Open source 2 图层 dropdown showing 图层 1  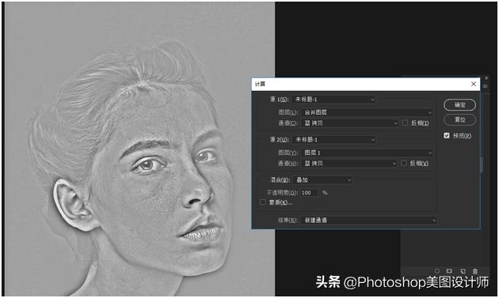tap(368, 153)
